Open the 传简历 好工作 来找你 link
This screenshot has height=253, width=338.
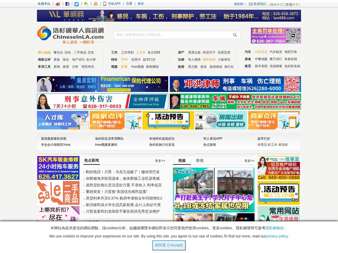tap(273, 145)
